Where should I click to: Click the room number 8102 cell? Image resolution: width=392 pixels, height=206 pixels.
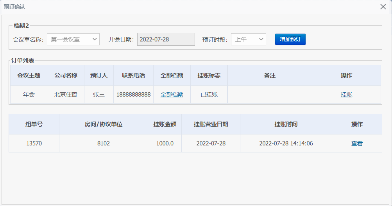tap(104, 143)
